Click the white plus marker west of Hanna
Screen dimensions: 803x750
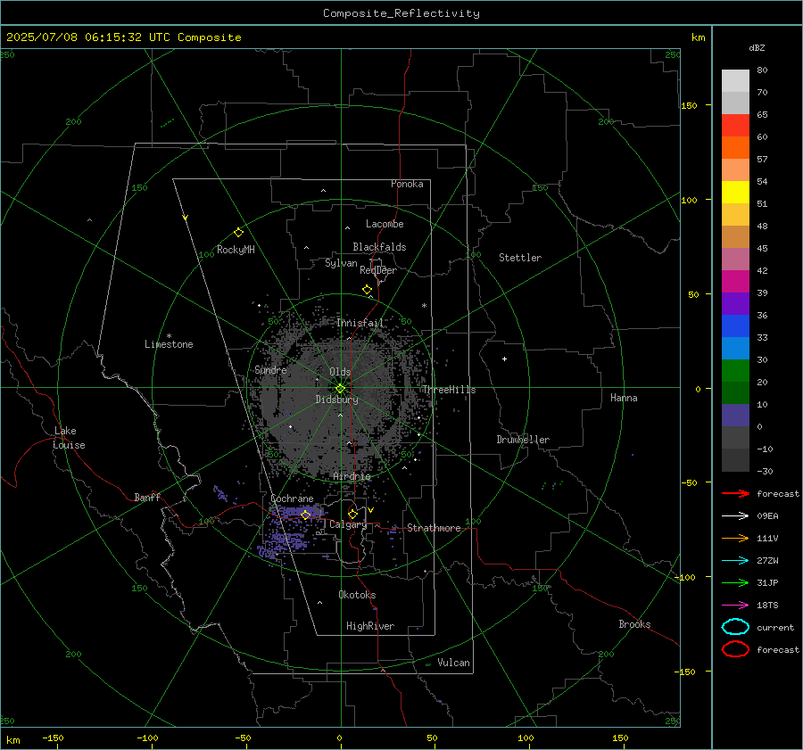pyautogui.click(x=504, y=359)
